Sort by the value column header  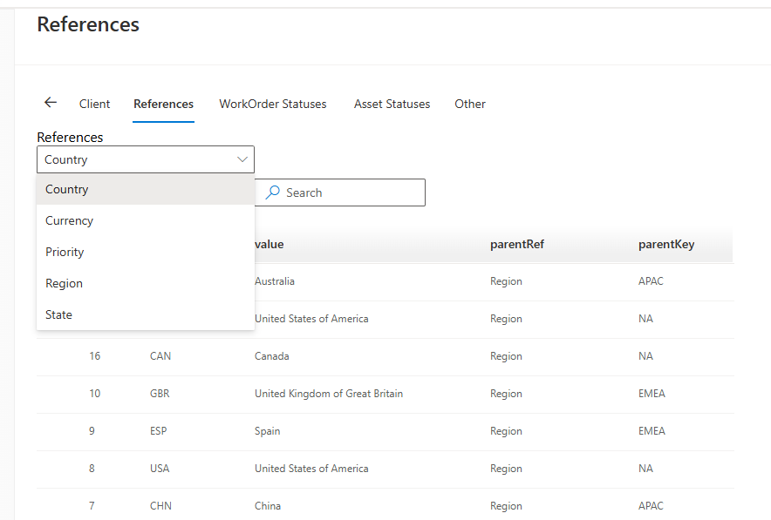coord(269,245)
